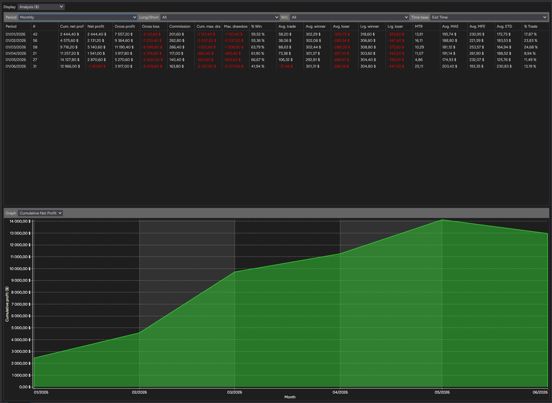Viewport: 552px width, 403px height.
Task: Select the 01/02/2026 period row
Action: pyautogui.click(x=276, y=41)
